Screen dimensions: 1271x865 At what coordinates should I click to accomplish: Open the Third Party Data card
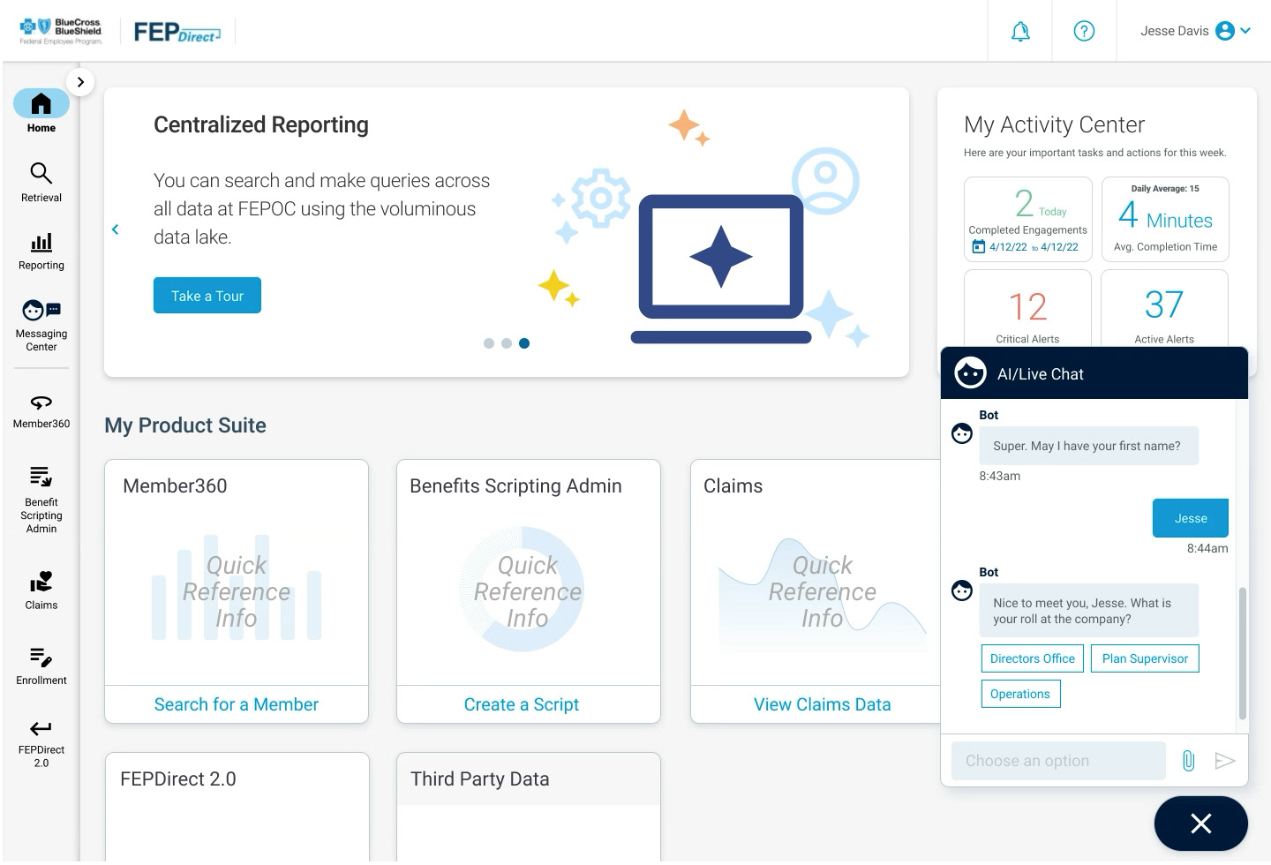click(x=529, y=807)
